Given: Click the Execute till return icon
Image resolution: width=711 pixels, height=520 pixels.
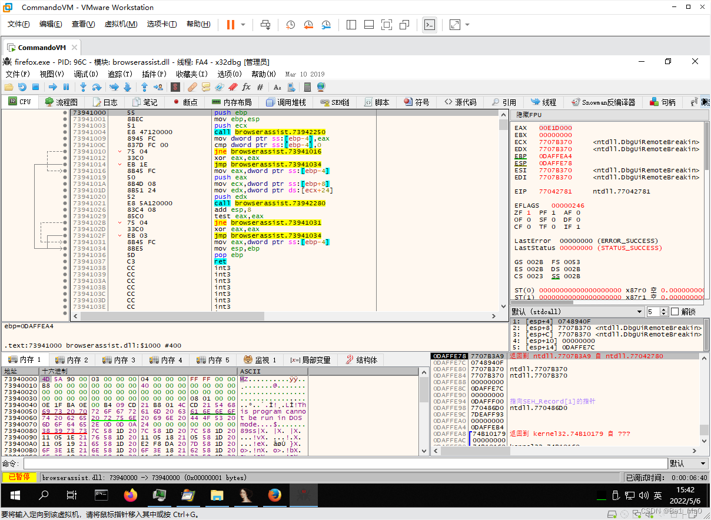Looking at the screenshot, I should pos(144,87).
